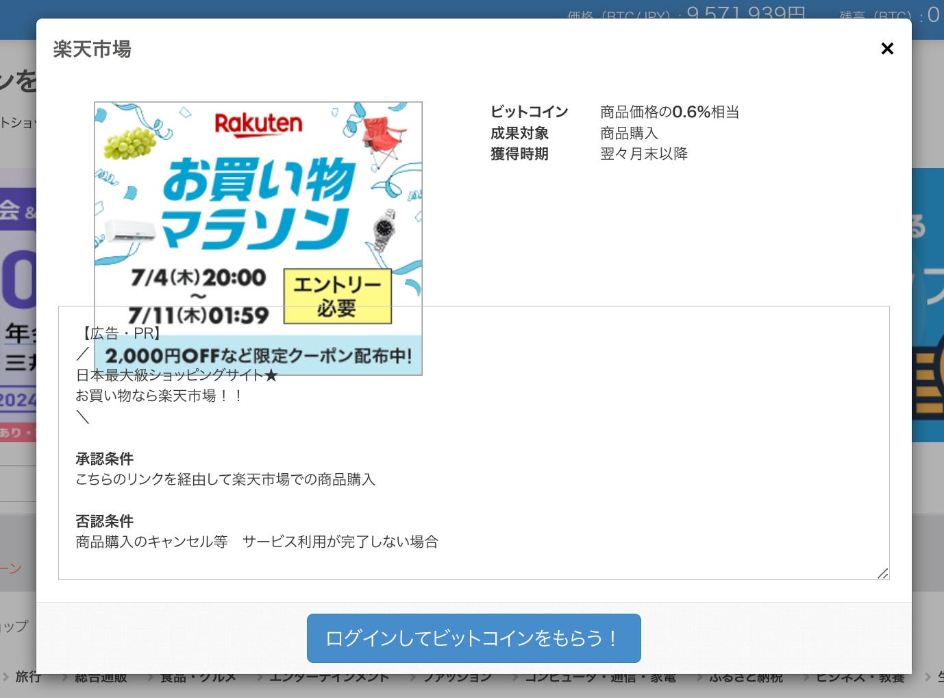Image resolution: width=944 pixels, height=698 pixels.
Task: Close the 楽天市場 dialog with the X
Action: 887,49
